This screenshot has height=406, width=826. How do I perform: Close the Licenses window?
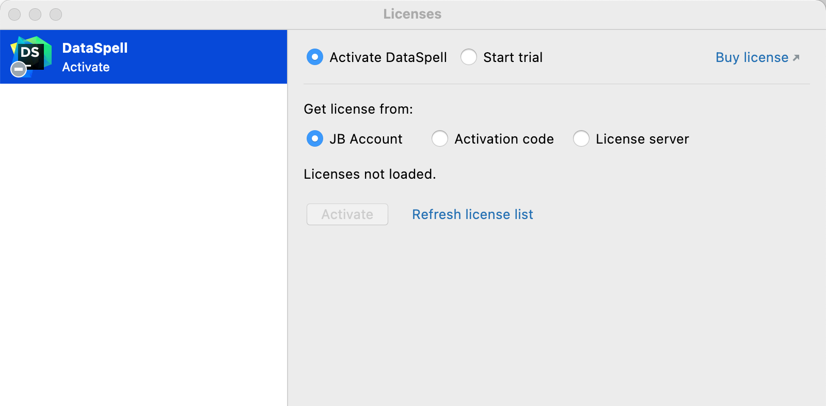click(x=14, y=14)
